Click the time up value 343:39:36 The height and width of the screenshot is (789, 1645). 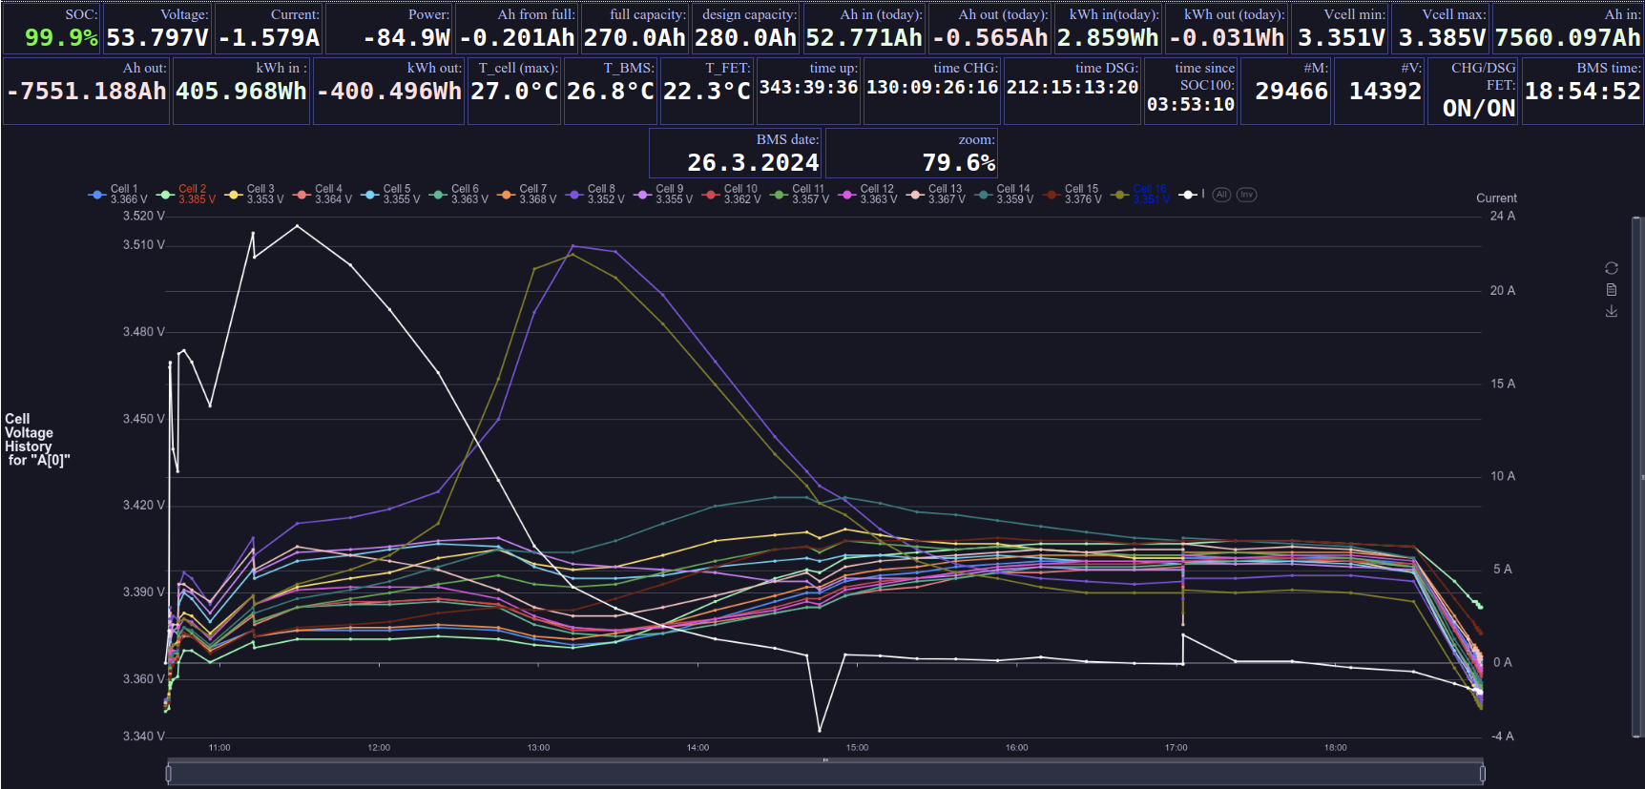(x=808, y=87)
